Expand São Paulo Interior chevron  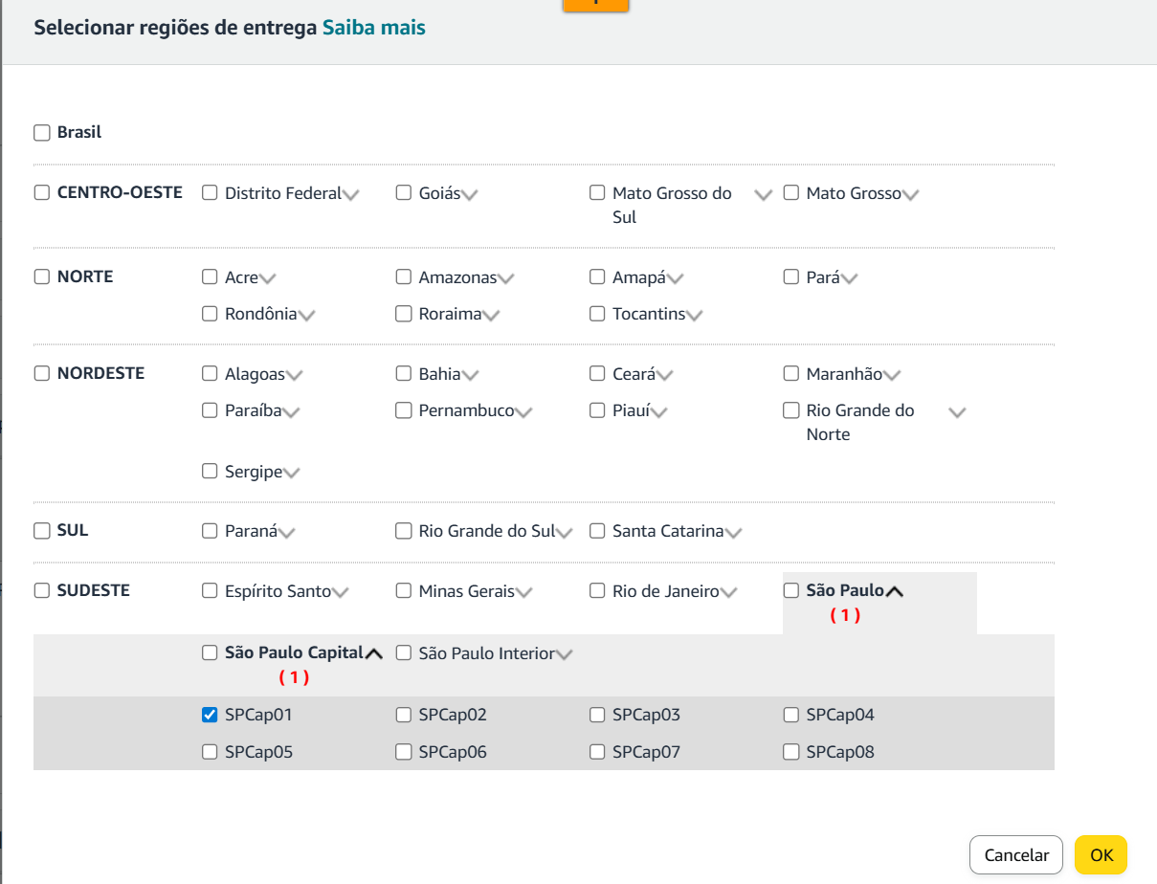[x=565, y=655]
